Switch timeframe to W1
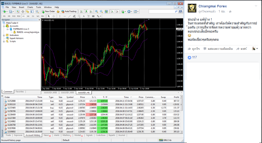This screenshot has height=143, width=262. click(38, 16)
